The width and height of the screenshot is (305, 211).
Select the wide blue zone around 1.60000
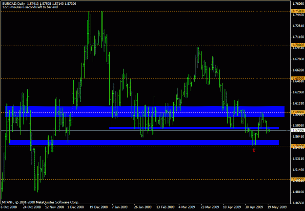(145, 111)
